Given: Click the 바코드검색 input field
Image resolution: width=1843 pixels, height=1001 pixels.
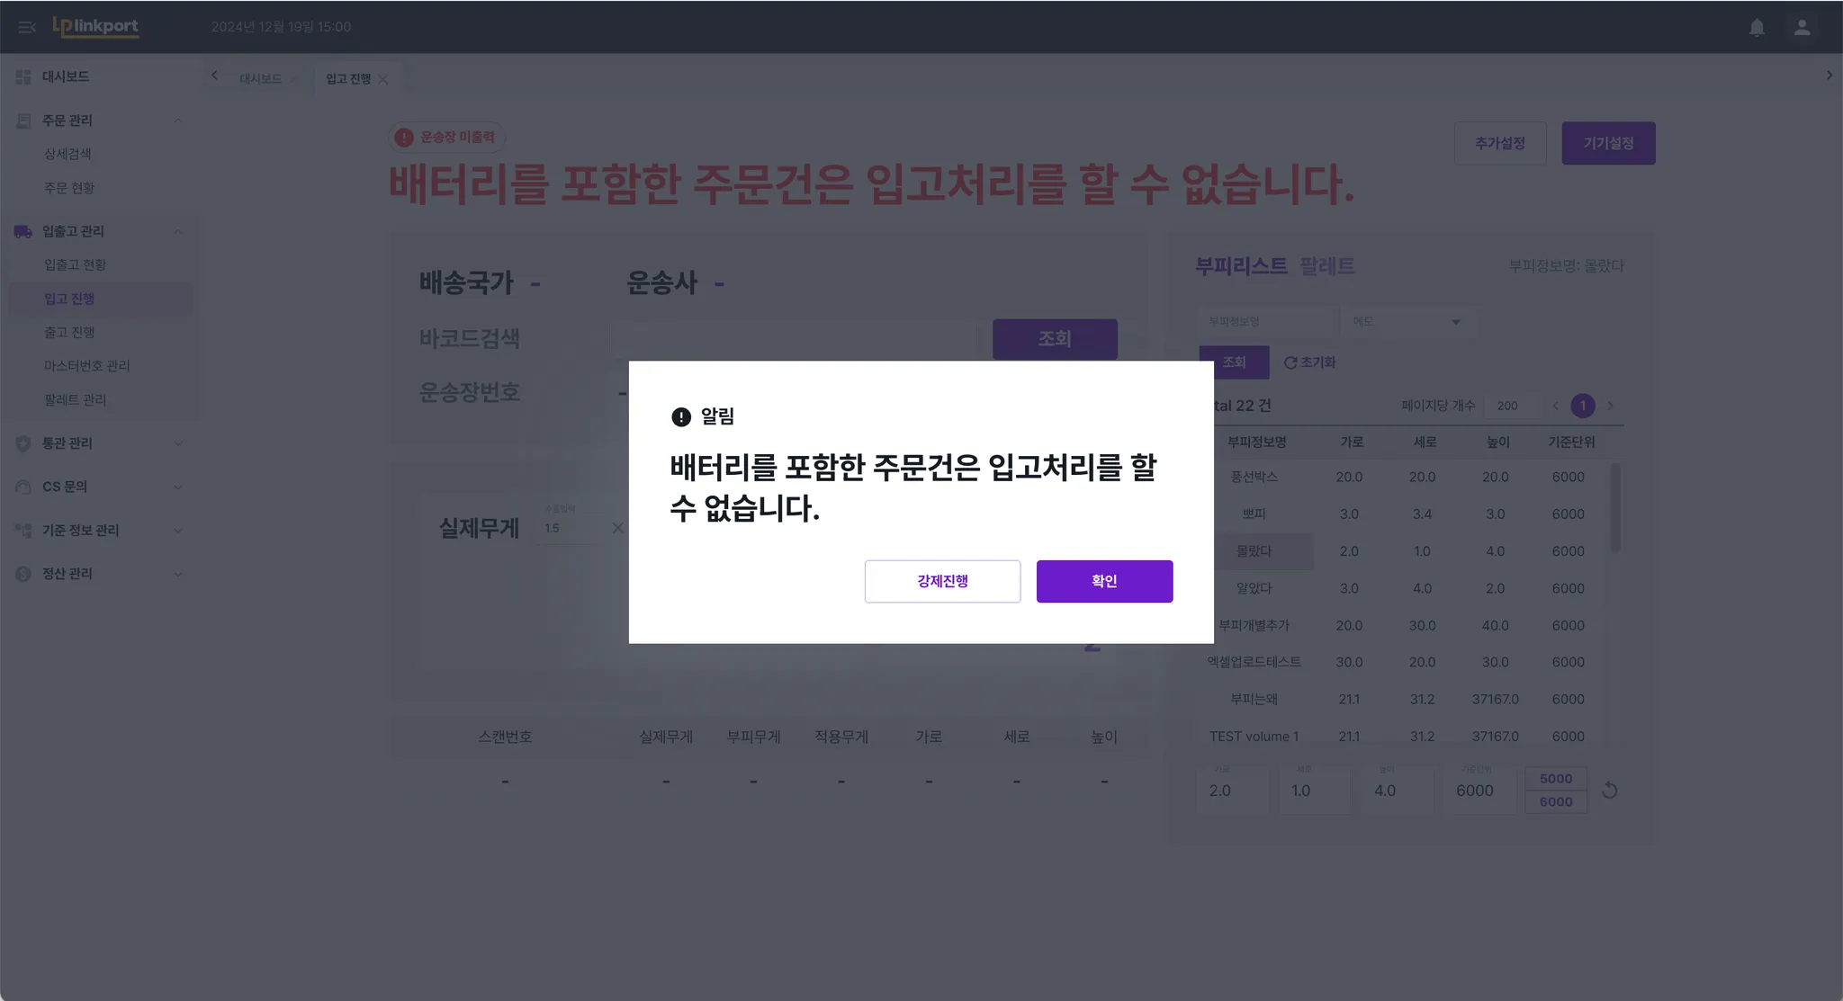Looking at the screenshot, I should [794, 339].
